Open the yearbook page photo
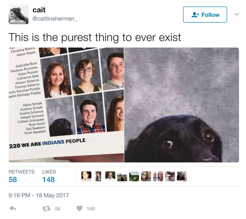 pyautogui.click(x=66, y=105)
